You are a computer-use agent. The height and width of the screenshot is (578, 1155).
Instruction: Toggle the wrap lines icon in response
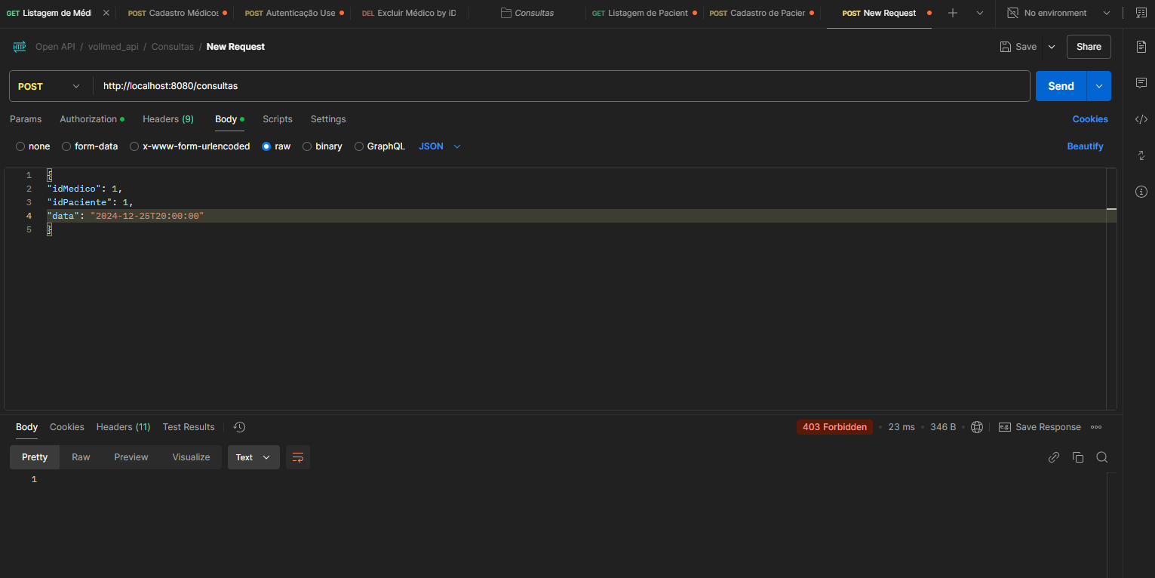point(298,457)
